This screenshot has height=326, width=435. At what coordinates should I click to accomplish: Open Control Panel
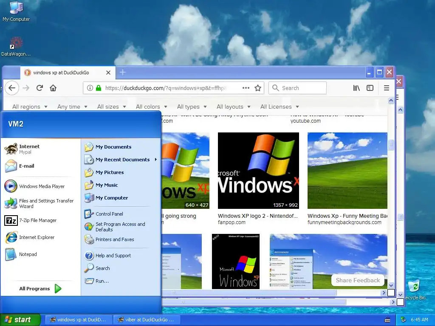point(121,214)
